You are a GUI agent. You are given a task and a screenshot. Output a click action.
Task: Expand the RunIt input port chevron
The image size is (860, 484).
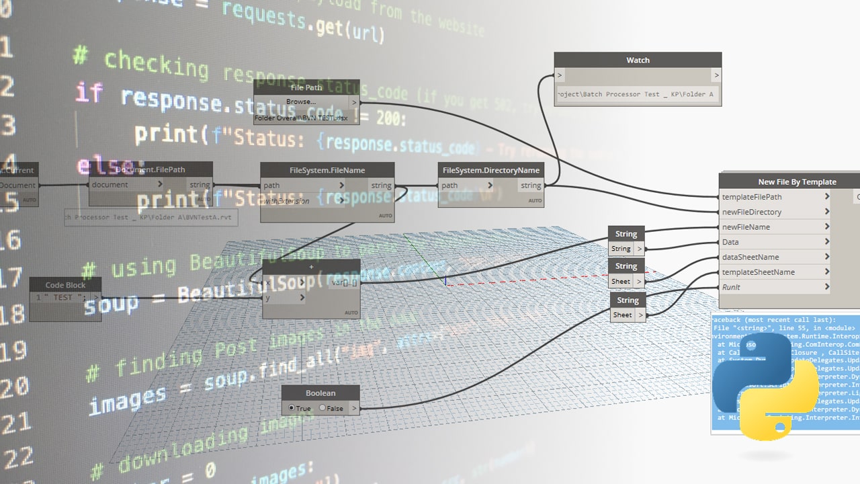pos(826,287)
